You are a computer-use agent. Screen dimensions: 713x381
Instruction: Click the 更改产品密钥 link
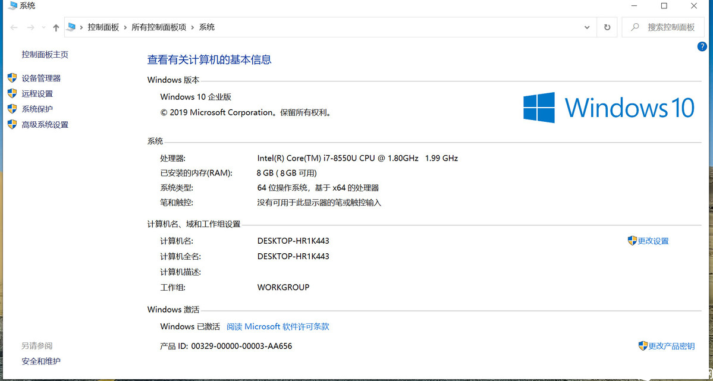671,346
